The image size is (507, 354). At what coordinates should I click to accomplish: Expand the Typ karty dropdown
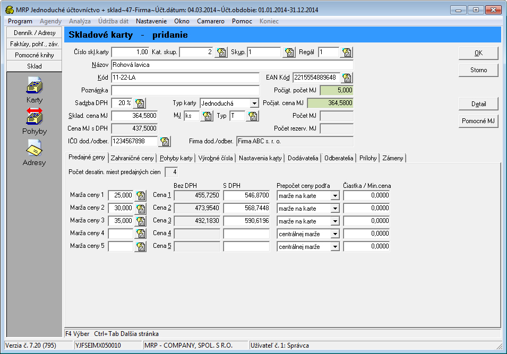pyautogui.click(x=254, y=103)
